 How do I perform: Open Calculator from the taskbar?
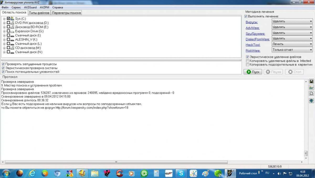(156, 173)
